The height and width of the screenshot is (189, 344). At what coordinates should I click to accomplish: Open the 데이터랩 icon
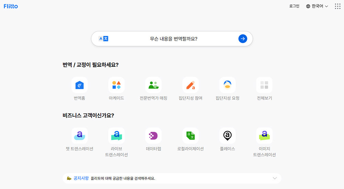point(153,136)
